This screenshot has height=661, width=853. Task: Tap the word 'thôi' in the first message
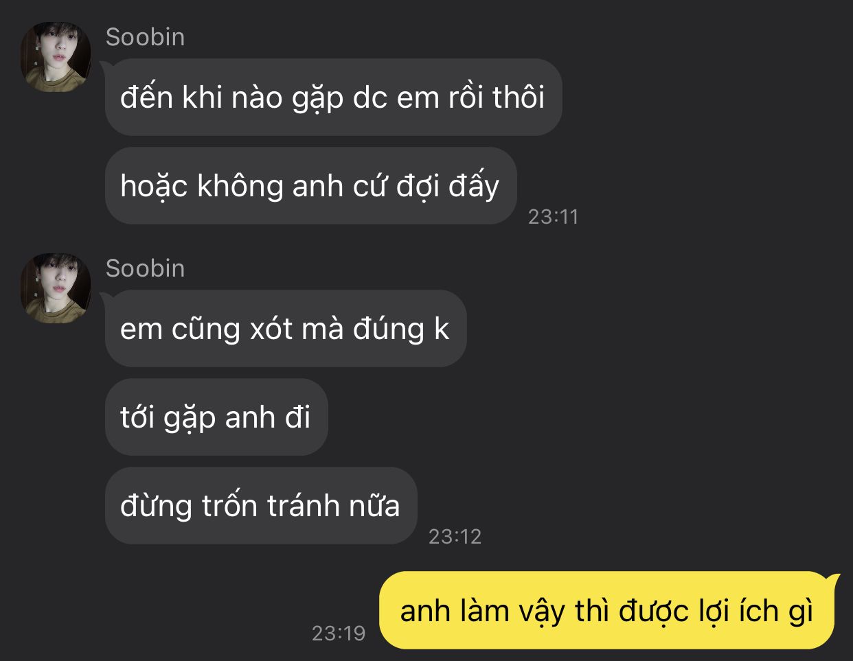[519, 97]
